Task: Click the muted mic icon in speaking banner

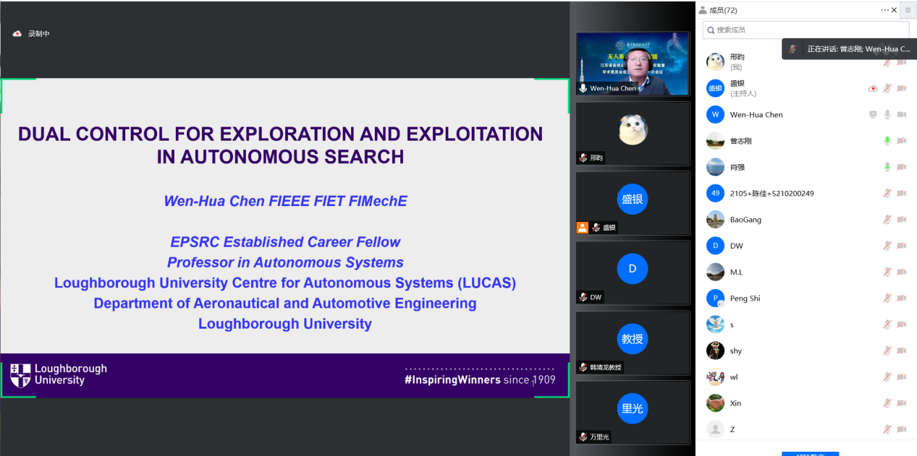Action: coord(793,49)
